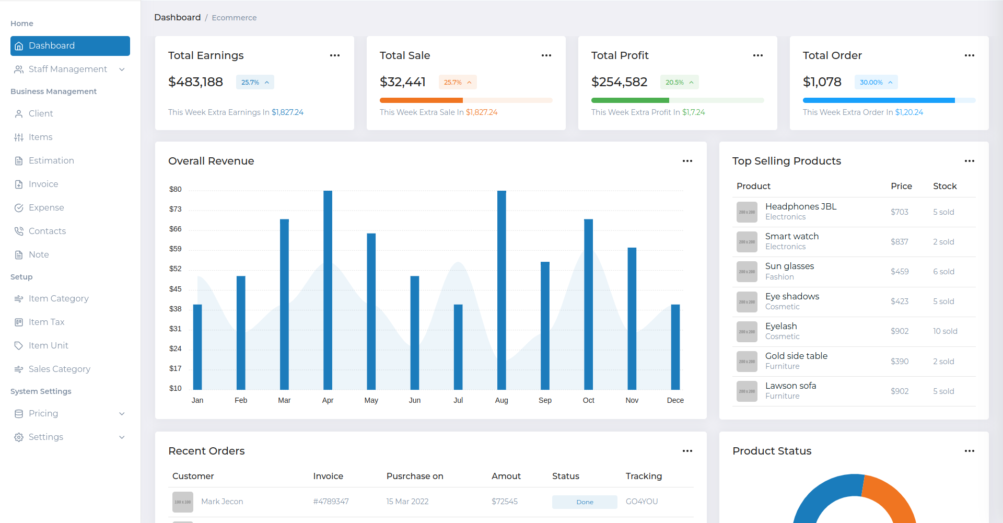The image size is (1003, 523).
Task: Click the Headphones JBL product thumbnail
Action: pos(747,212)
